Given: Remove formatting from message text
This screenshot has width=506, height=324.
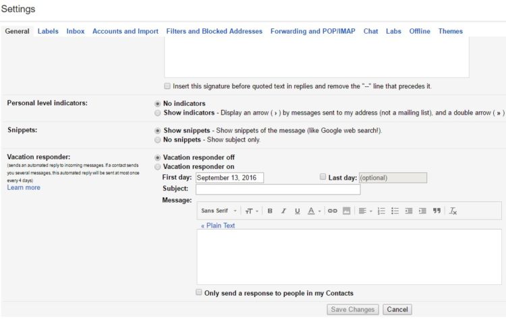Looking at the screenshot, I should pos(453,211).
